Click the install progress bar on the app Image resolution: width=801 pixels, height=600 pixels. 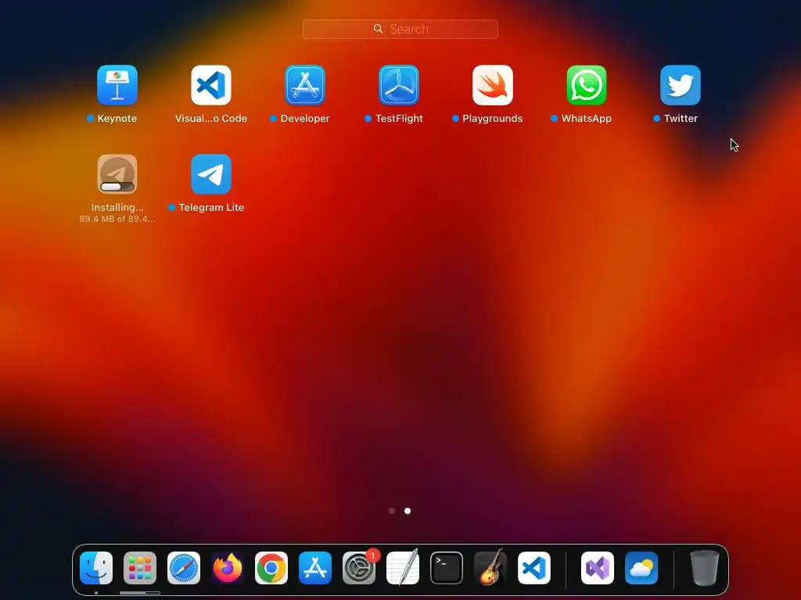point(117,187)
